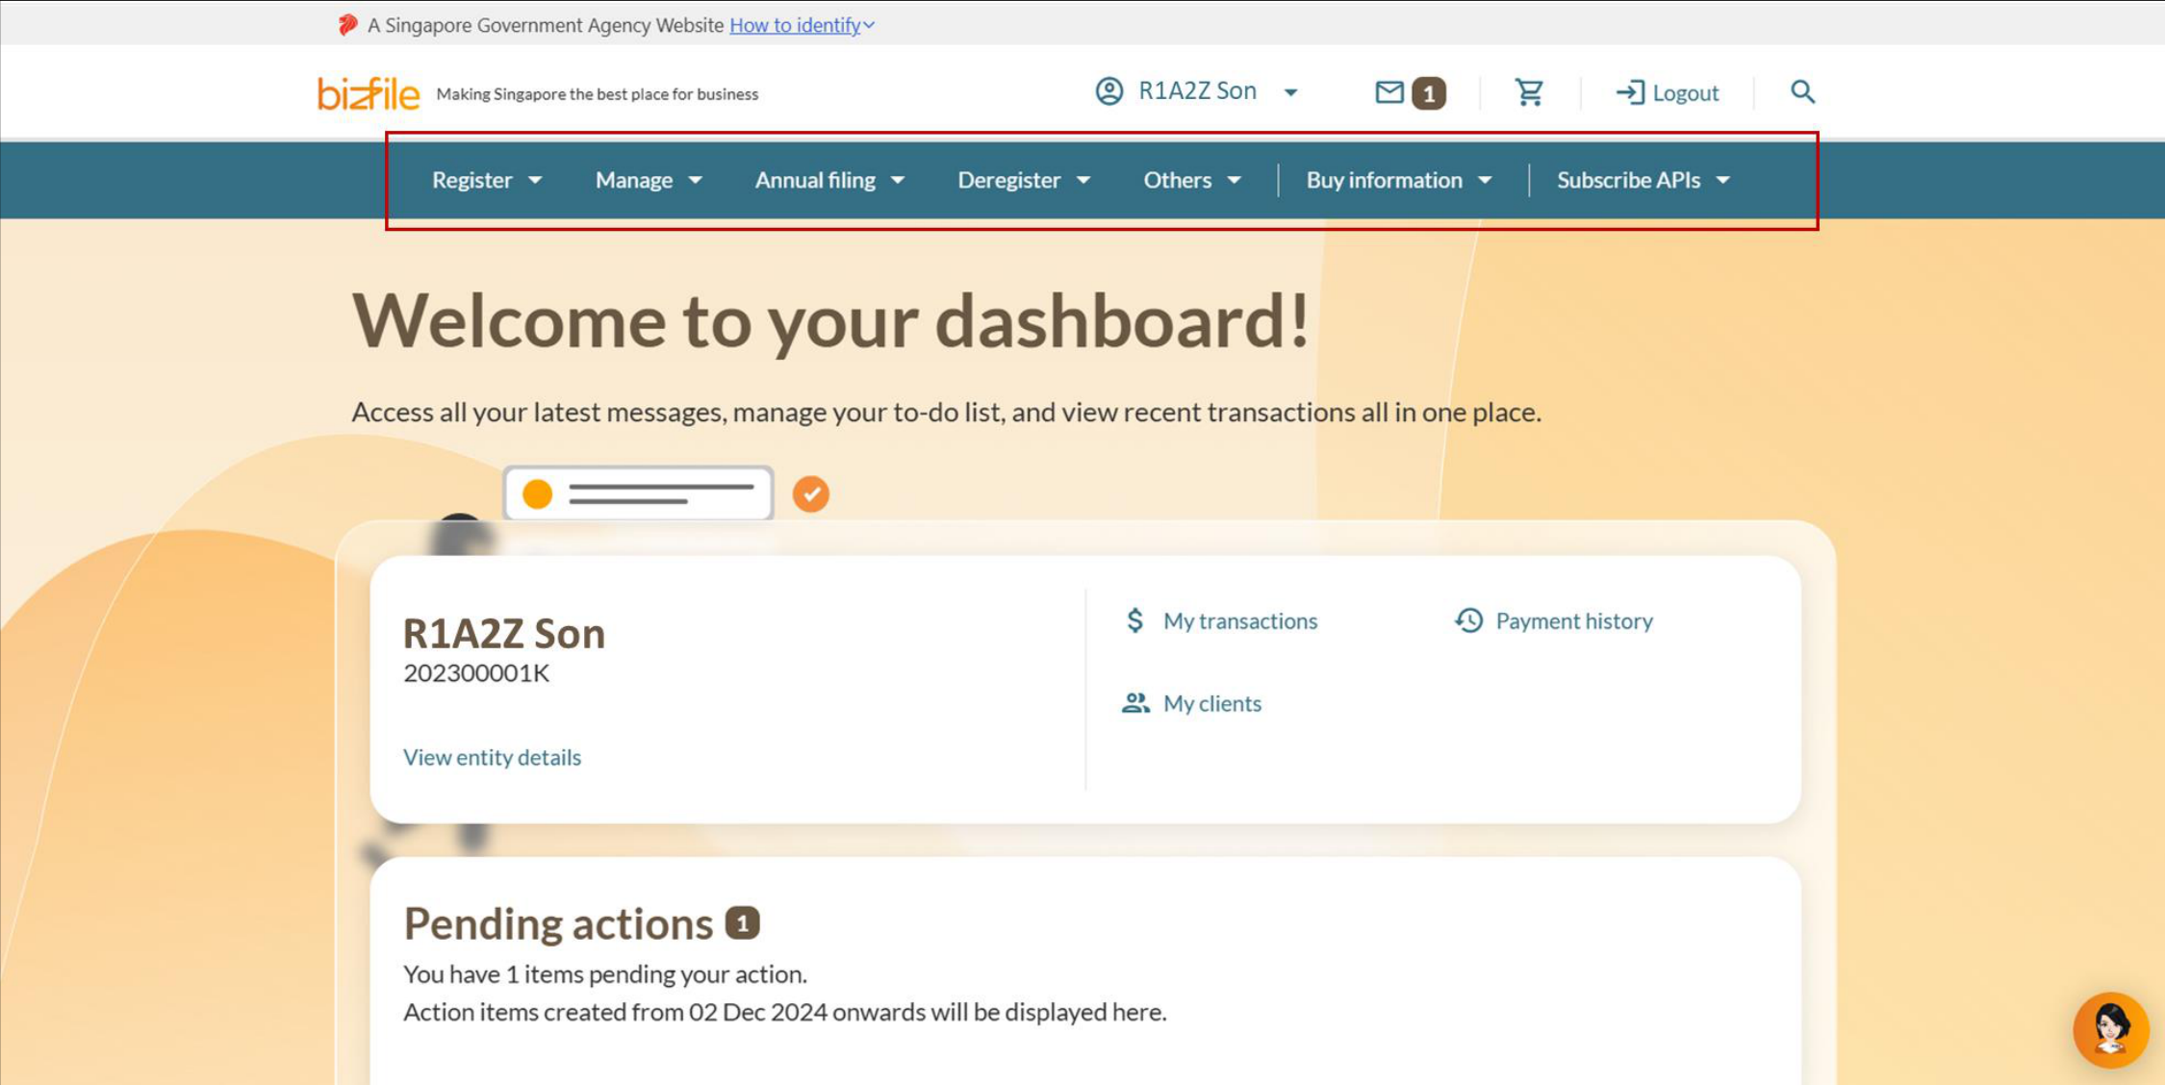
Task: Click the search magnifier icon
Action: (1802, 91)
